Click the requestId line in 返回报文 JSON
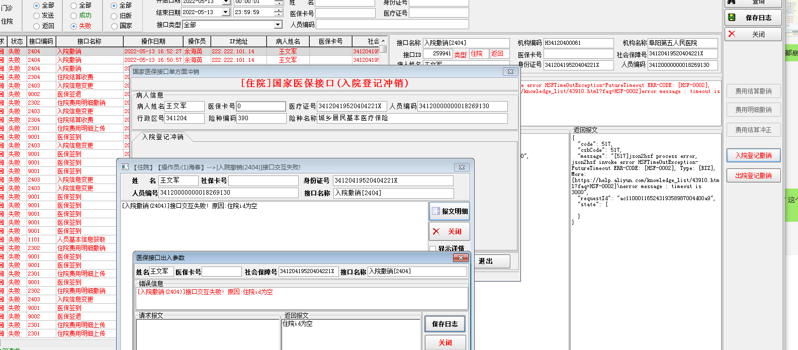The image size is (798, 350). (646, 198)
